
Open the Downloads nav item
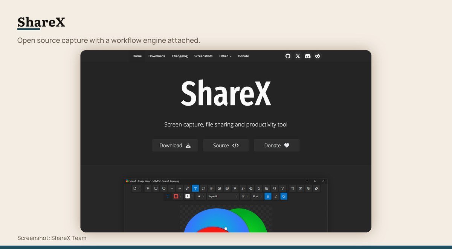click(157, 56)
